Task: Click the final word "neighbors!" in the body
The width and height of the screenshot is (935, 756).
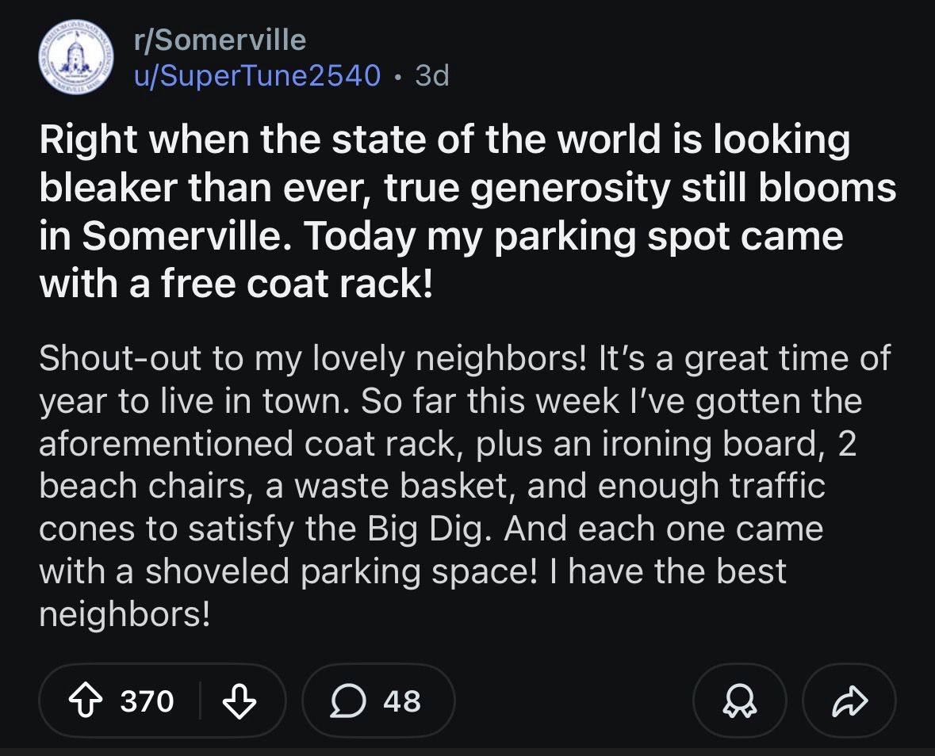Action: [125, 614]
